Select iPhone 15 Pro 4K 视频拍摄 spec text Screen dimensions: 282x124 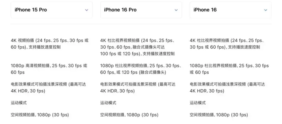click(x=50, y=44)
